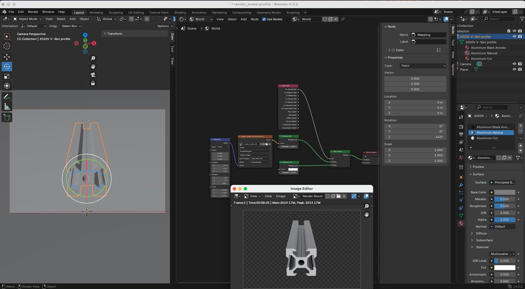Toggle the Use Nodes checkbox
525x289 pixels.
click(x=264, y=19)
